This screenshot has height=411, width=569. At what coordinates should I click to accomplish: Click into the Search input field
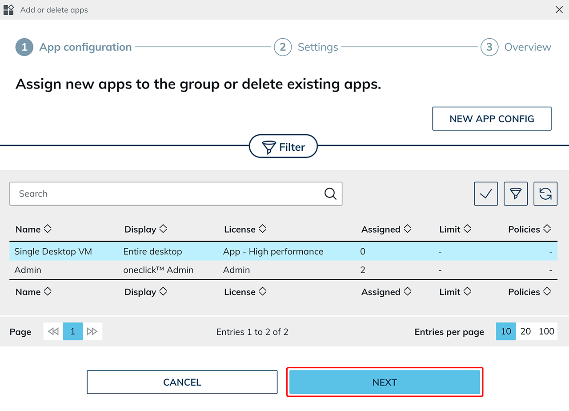coord(169,194)
